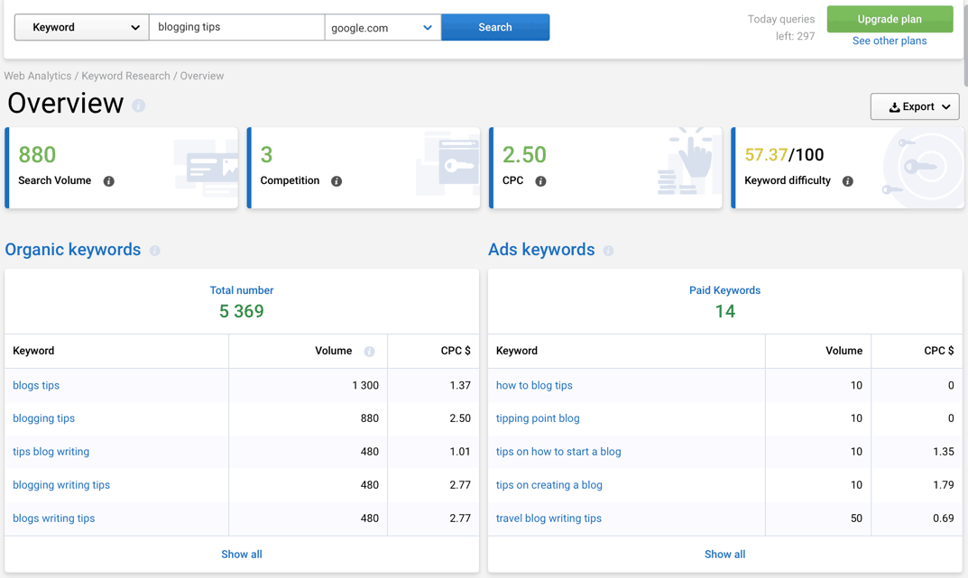Screen dimensions: 968x578
Task: Open the google.com search engine selector
Action: (382, 27)
